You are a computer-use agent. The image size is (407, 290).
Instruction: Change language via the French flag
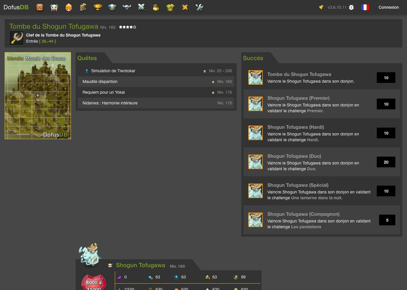pyautogui.click(x=365, y=7)
